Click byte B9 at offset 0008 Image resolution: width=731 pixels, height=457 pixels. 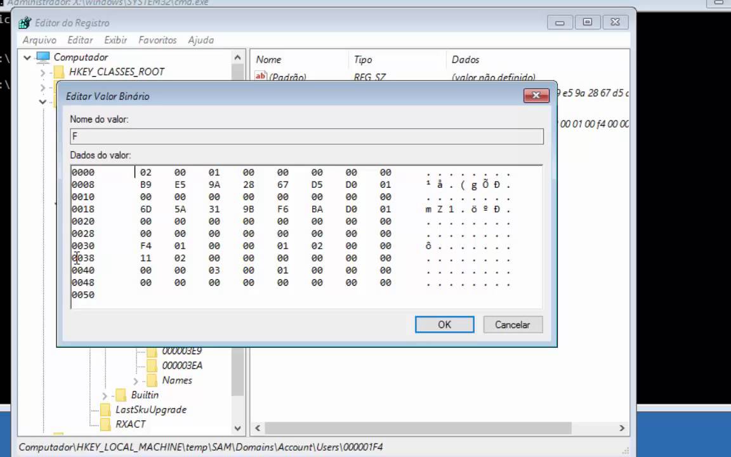click(x=146, y=185)
